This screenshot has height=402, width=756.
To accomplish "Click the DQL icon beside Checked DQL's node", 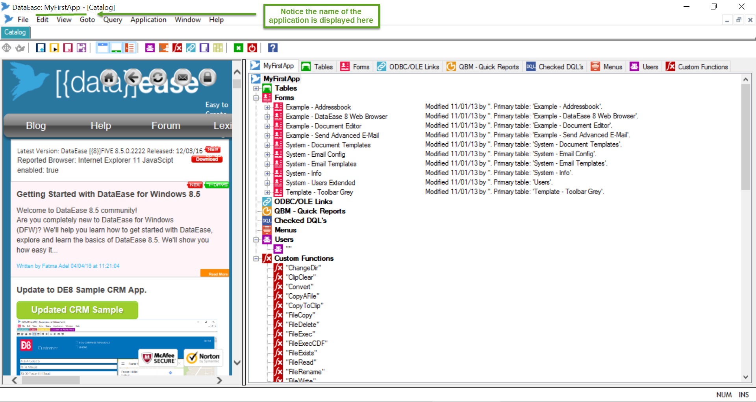I will (267, 220).
